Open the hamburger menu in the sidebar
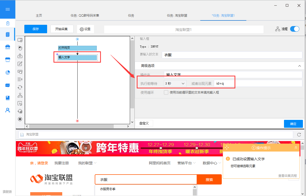The image size is (306, 196). [8, 9]
